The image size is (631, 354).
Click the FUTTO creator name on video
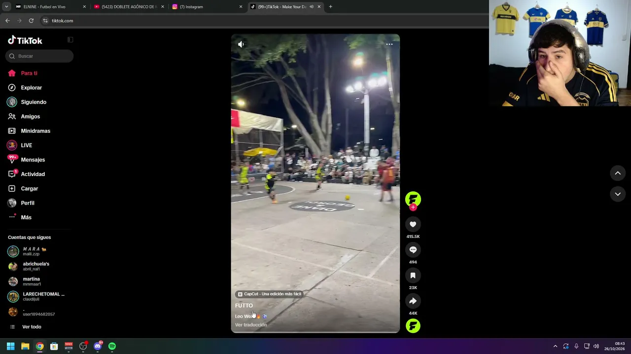pyautogui.click(x=244, y=306)
